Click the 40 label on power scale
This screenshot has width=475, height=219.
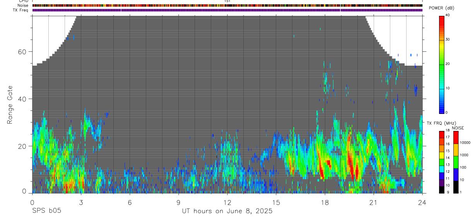click(x=448, y=15)
